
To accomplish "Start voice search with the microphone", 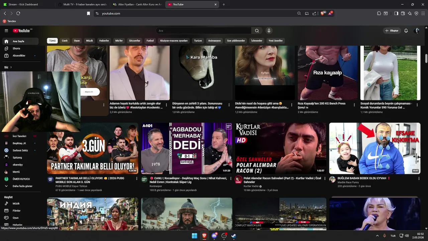I will click(269, 30).
